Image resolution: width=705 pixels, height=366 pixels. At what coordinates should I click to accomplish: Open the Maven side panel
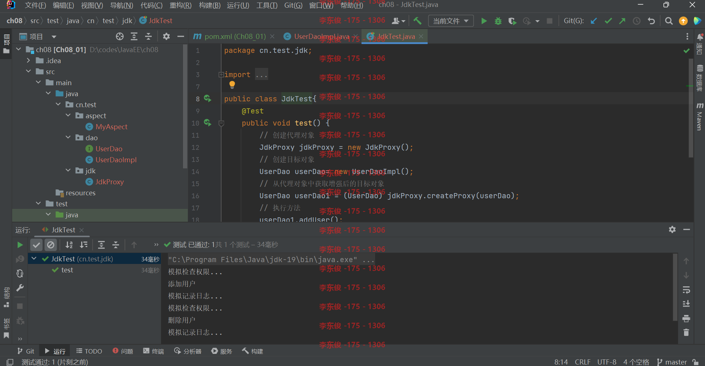[699, 117]
